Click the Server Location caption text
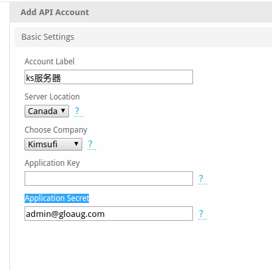 coord(52,97)
